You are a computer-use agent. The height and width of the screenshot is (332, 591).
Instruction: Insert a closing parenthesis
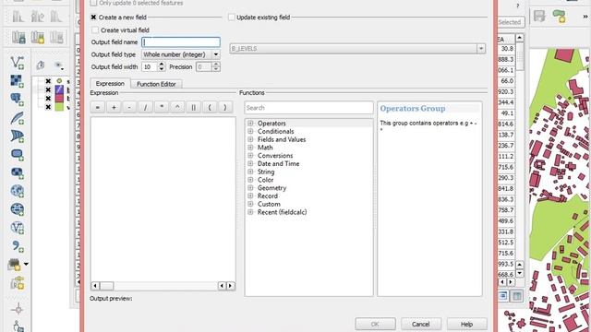[225, 107]
